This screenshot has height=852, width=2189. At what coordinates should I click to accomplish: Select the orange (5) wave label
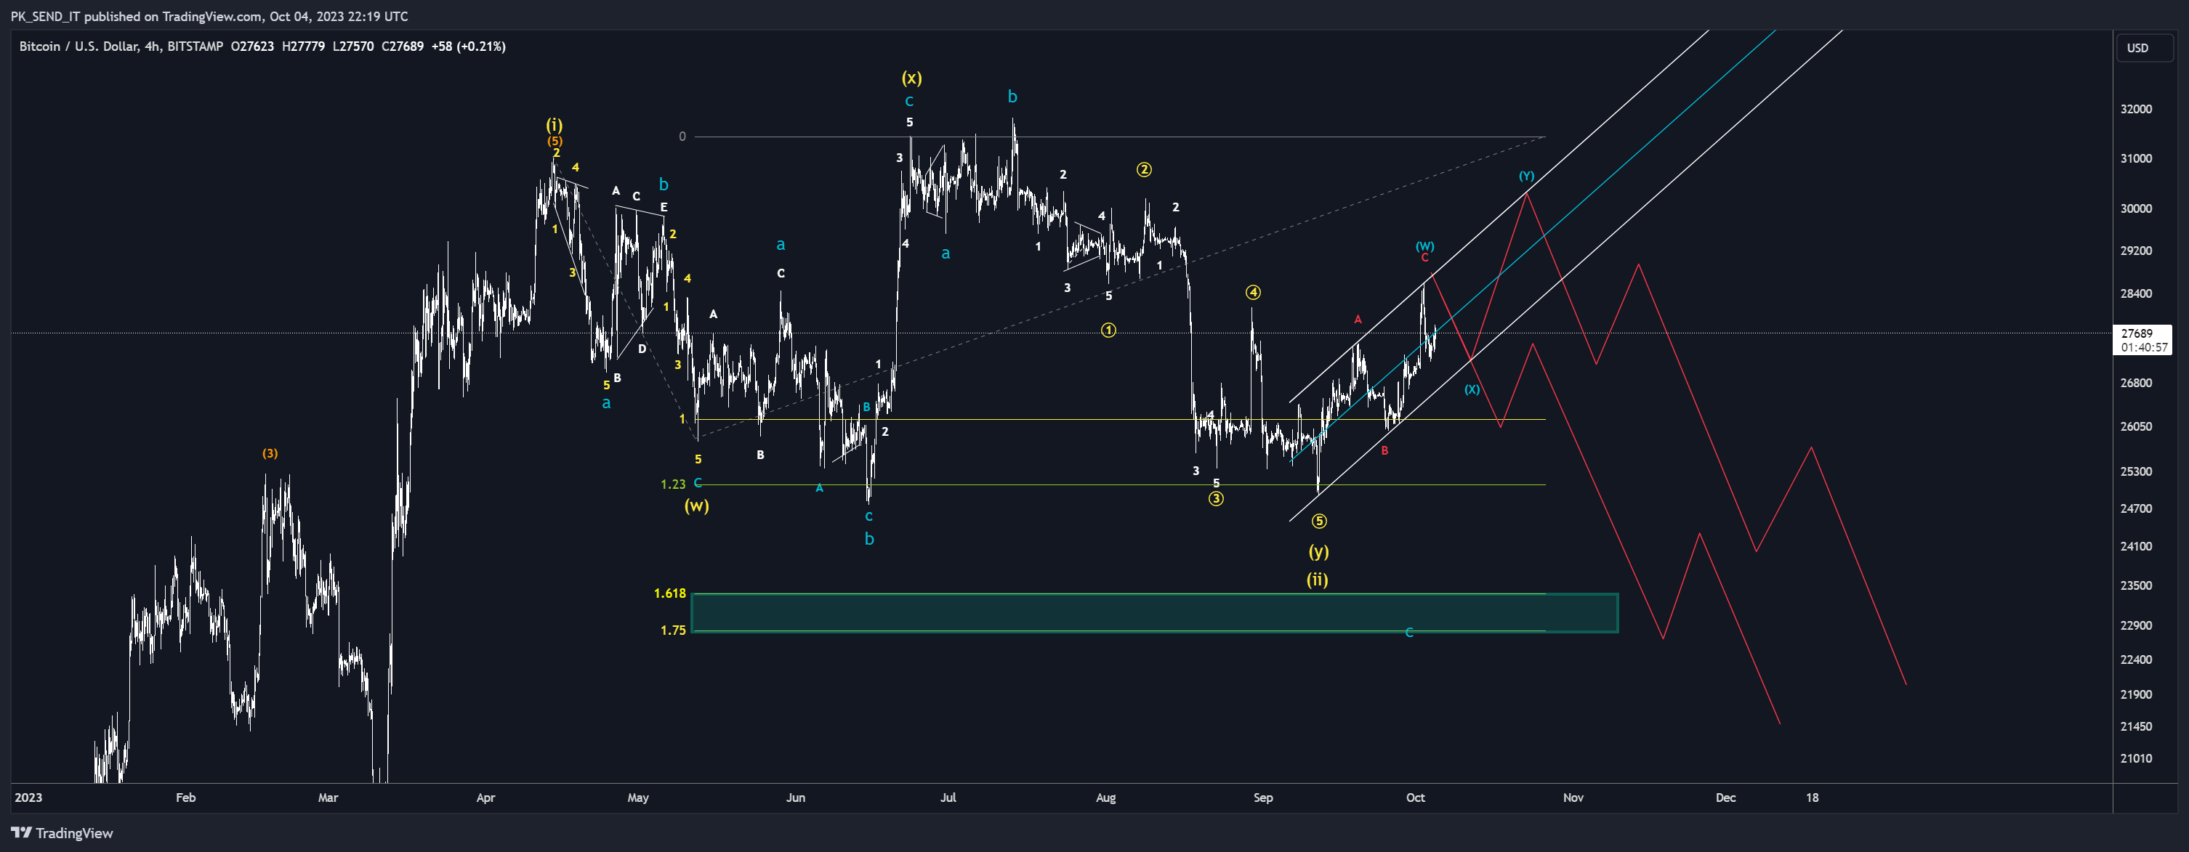[554, 141]
